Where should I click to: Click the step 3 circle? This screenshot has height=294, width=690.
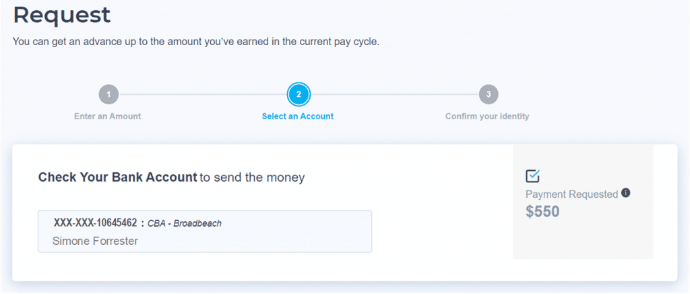coord(489,94)
